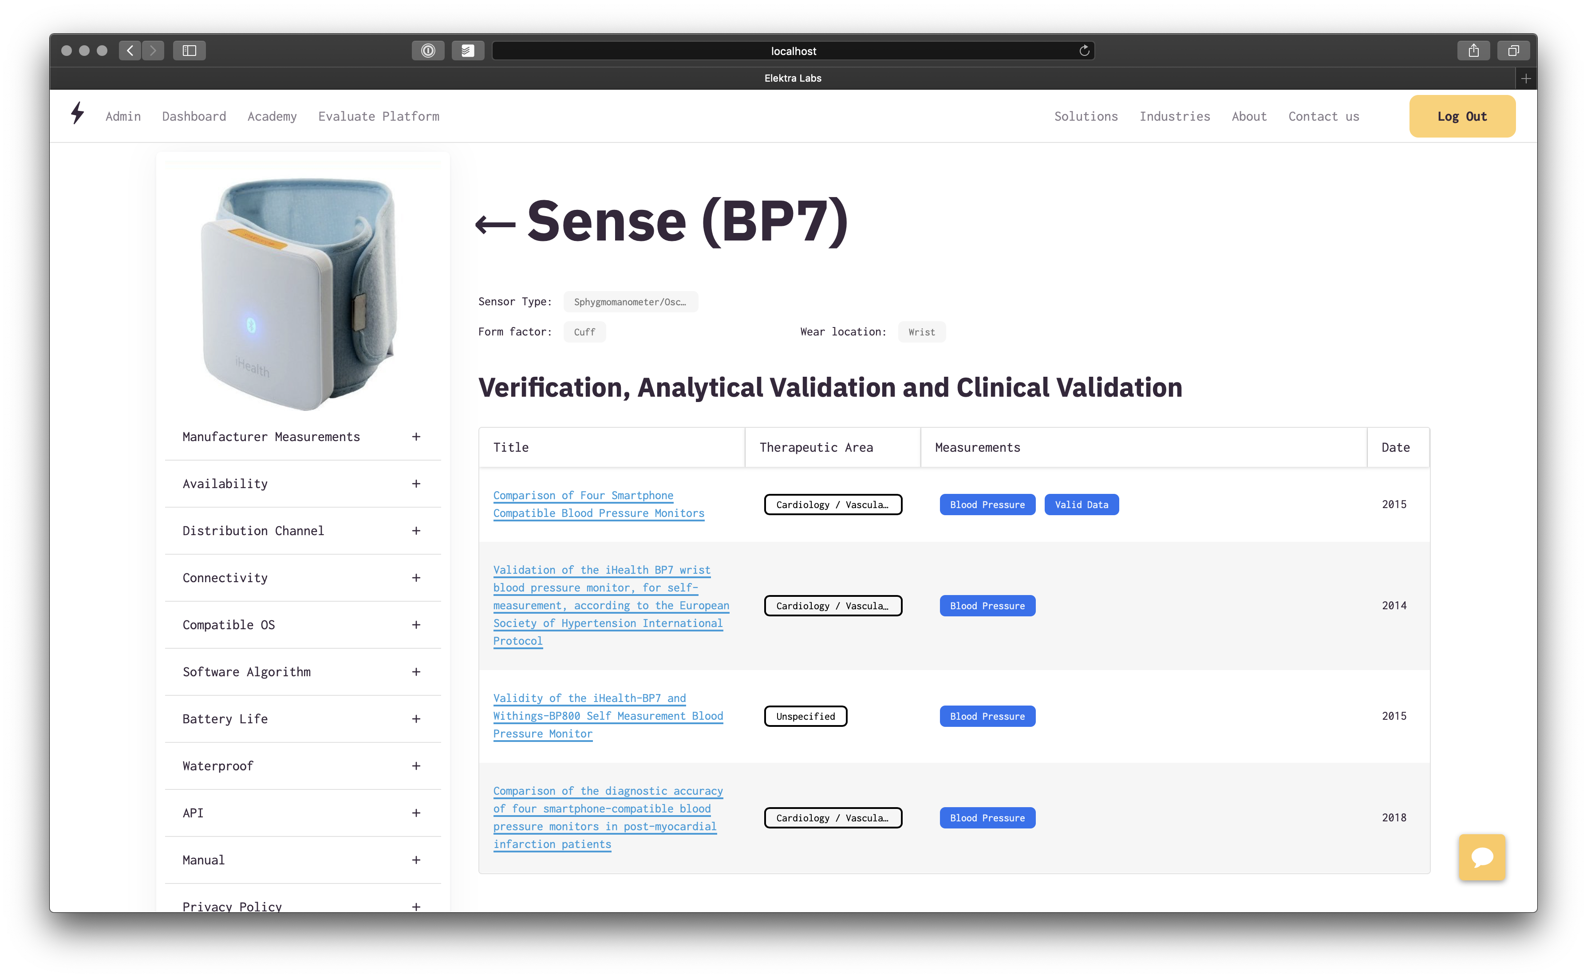Expand the Battery Life section
Image resolution: width=1587 pixels, height=978 pixels.
point(416,718)
